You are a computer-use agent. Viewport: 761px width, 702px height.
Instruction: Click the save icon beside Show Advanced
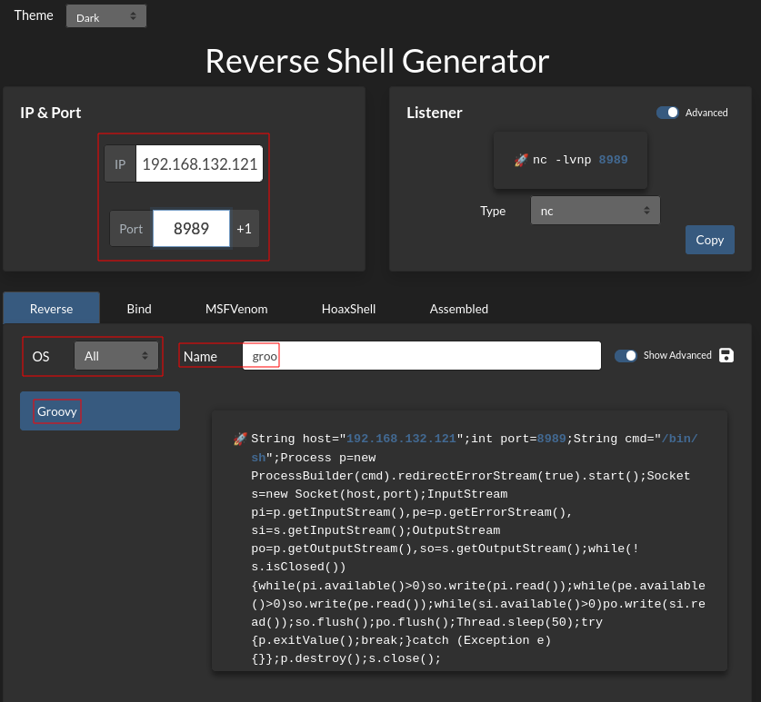(726, 355)
